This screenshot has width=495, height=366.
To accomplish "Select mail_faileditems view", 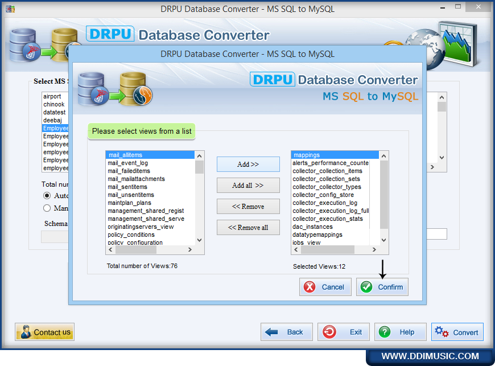I will (150, 171).
